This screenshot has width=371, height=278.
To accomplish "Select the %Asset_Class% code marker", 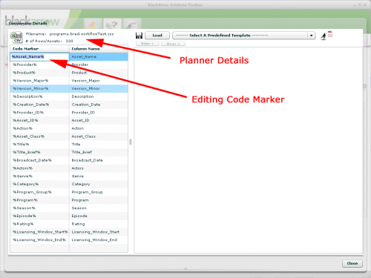I will click(x=39, y=136).
